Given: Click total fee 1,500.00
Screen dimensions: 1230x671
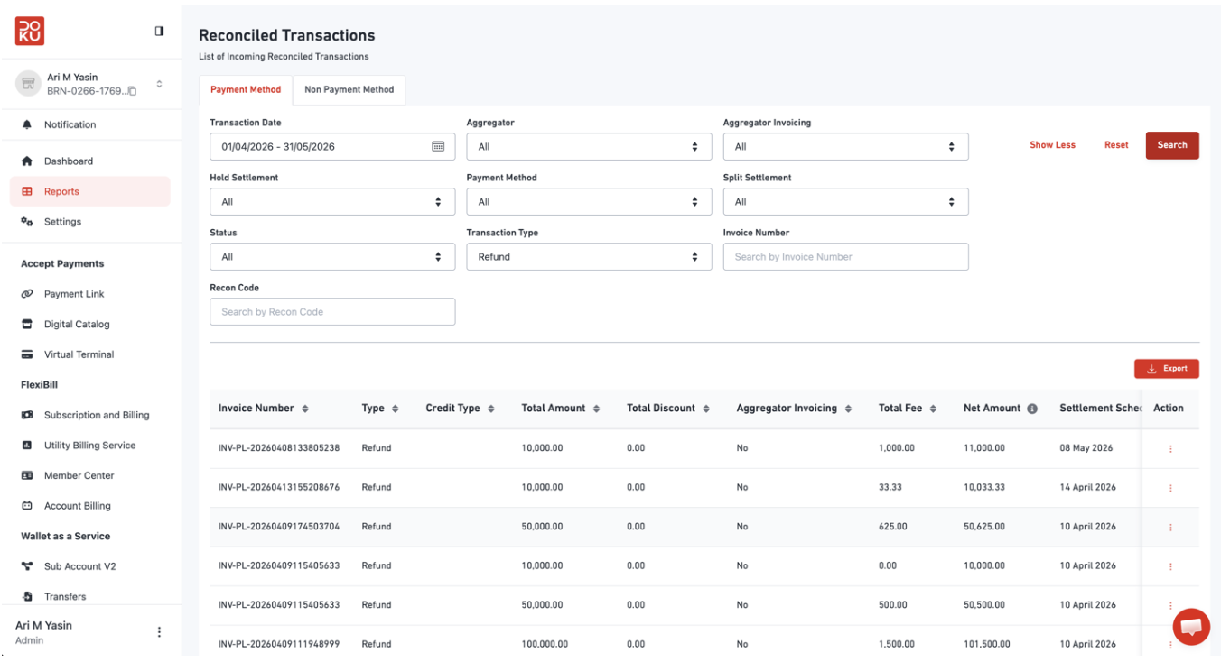Looking at the screenshot, I should [x=897, y=644].
